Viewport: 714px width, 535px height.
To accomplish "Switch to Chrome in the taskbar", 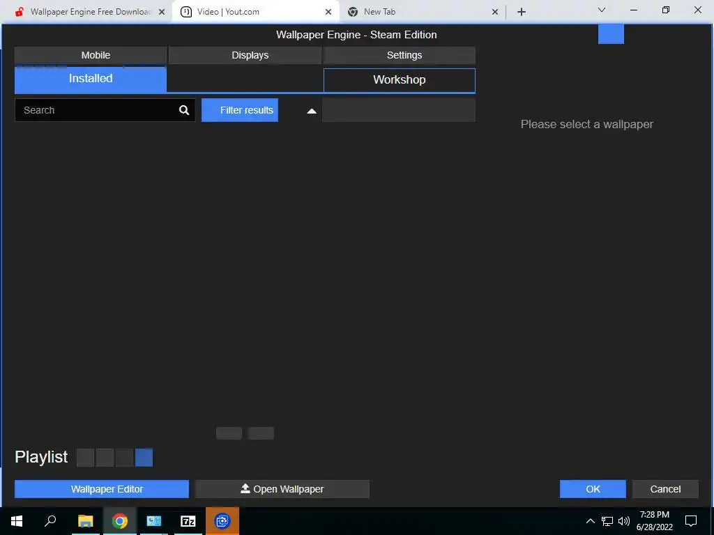I will point(120,521).
